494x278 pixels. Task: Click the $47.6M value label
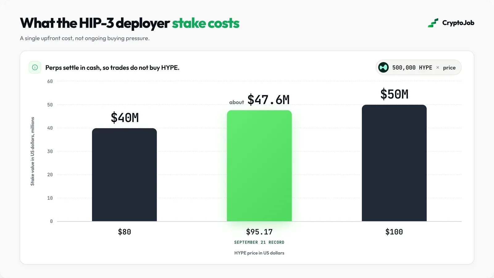tap(269, 100)
